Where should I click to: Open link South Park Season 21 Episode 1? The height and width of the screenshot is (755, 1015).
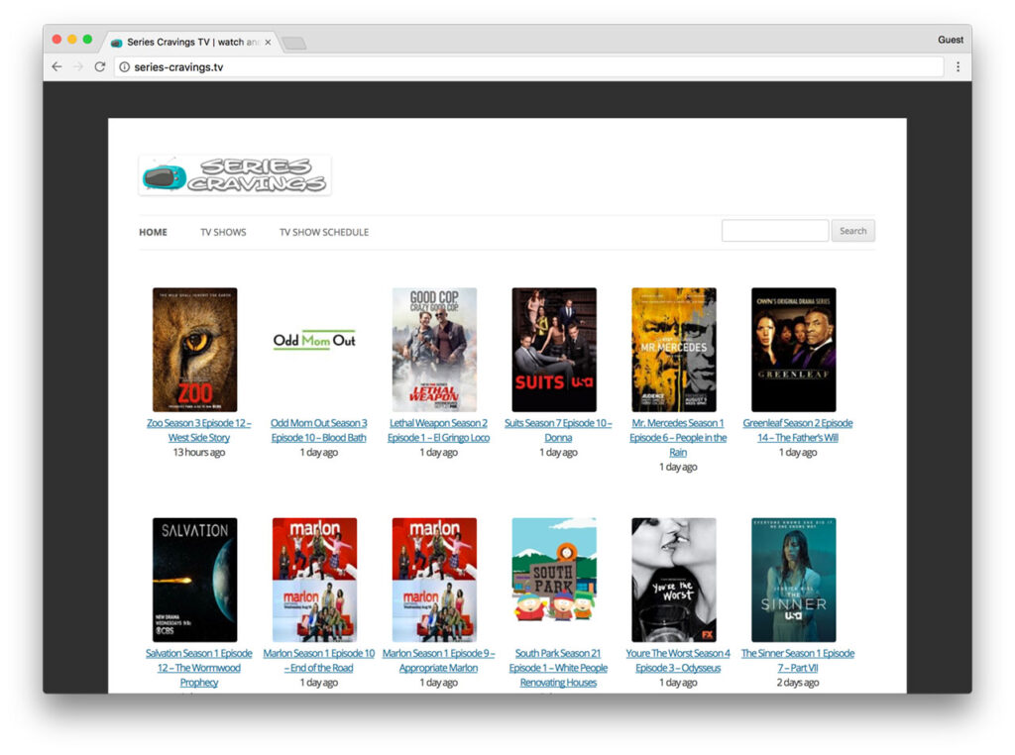coord(558,668)
